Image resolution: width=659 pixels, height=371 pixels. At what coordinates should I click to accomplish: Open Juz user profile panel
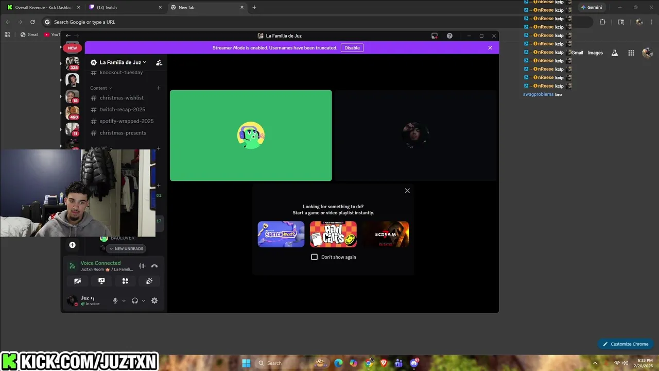pos(86,300)
